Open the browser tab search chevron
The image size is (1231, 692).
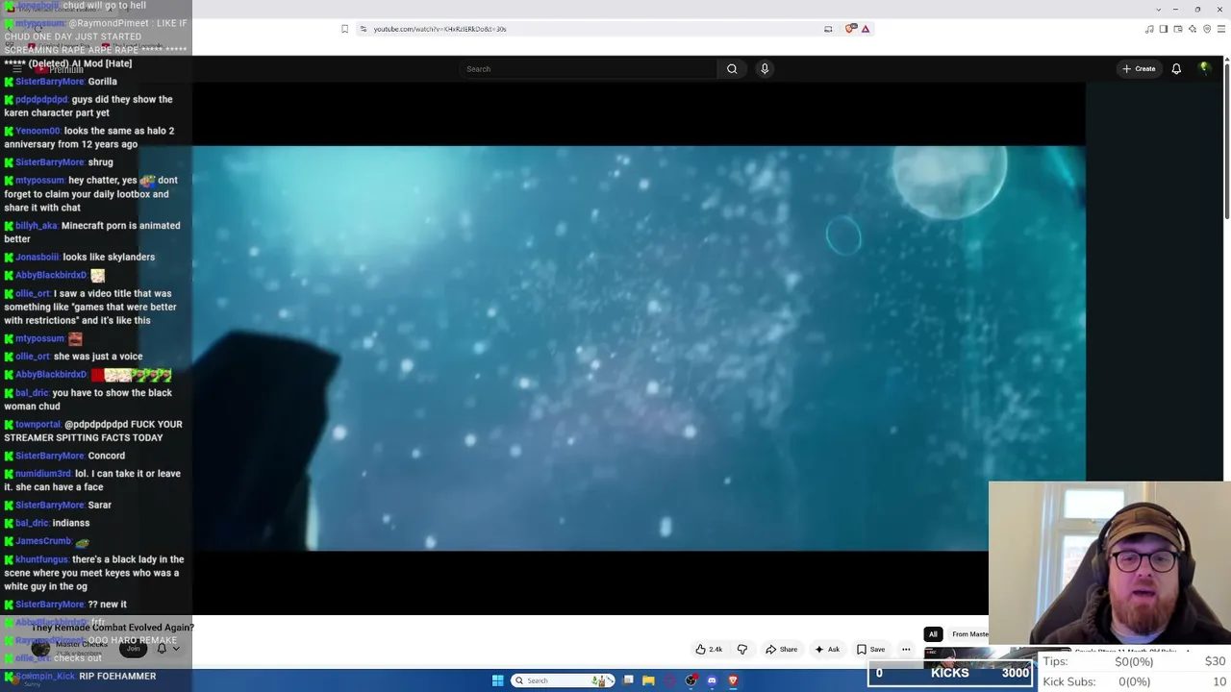(1159, 9)
